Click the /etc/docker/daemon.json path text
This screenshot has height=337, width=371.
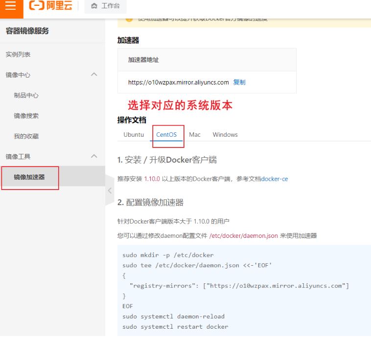click(243, 236)
